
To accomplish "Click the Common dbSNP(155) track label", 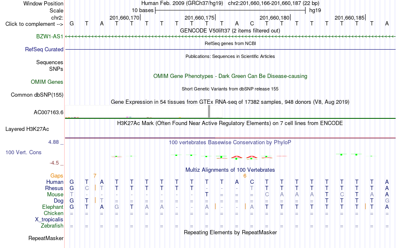I will [x=37, y=95].
